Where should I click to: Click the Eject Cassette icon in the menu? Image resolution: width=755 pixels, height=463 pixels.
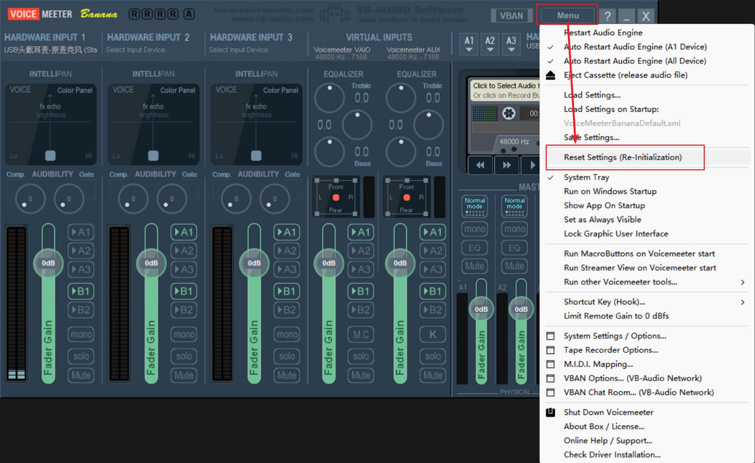(x=550, y=75)
